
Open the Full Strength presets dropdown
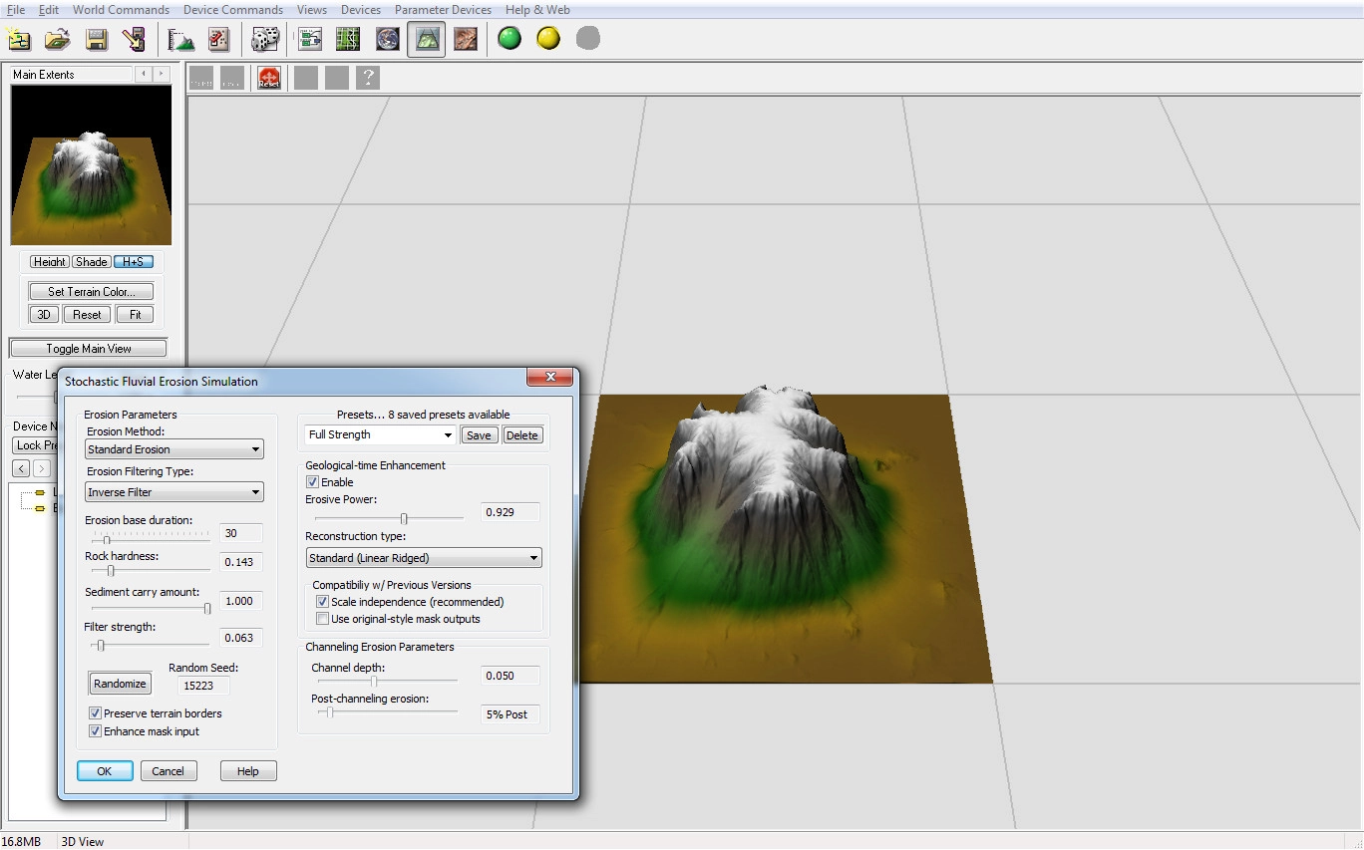379,435
